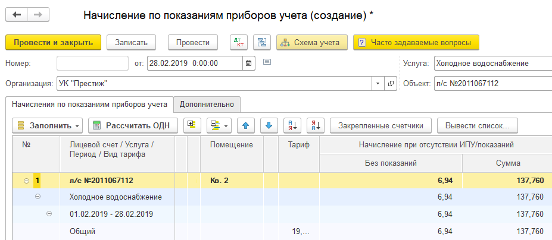The image size is (552, 240).
Task: Navigate back with the left arrow
Action: (x=18, y=14)
